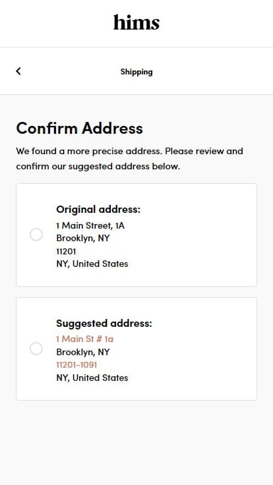This screenshot has width=273, height=485.
Task: Select the Suggested address radio button
Action: coord(36,349)
